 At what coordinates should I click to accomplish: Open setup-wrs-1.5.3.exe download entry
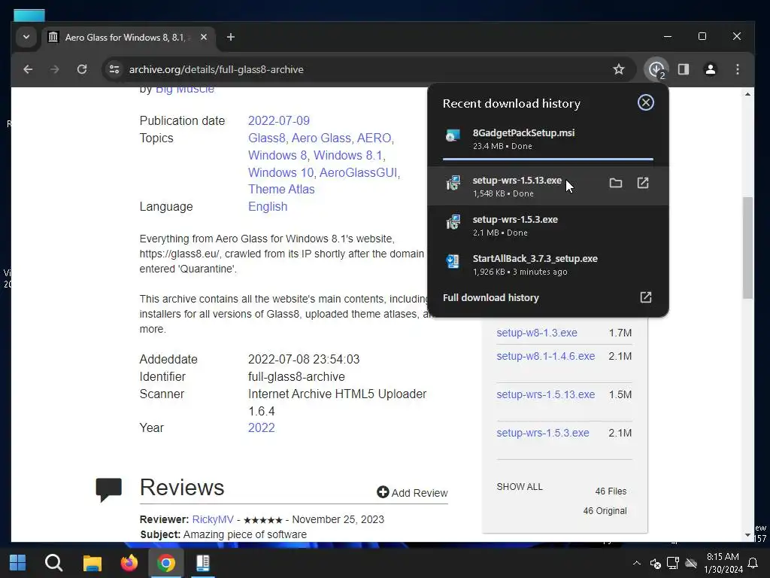[x=547, y=225]
